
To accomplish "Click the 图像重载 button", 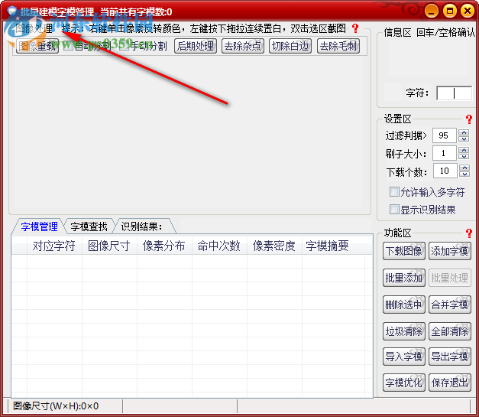I will [x=37, y=46].
